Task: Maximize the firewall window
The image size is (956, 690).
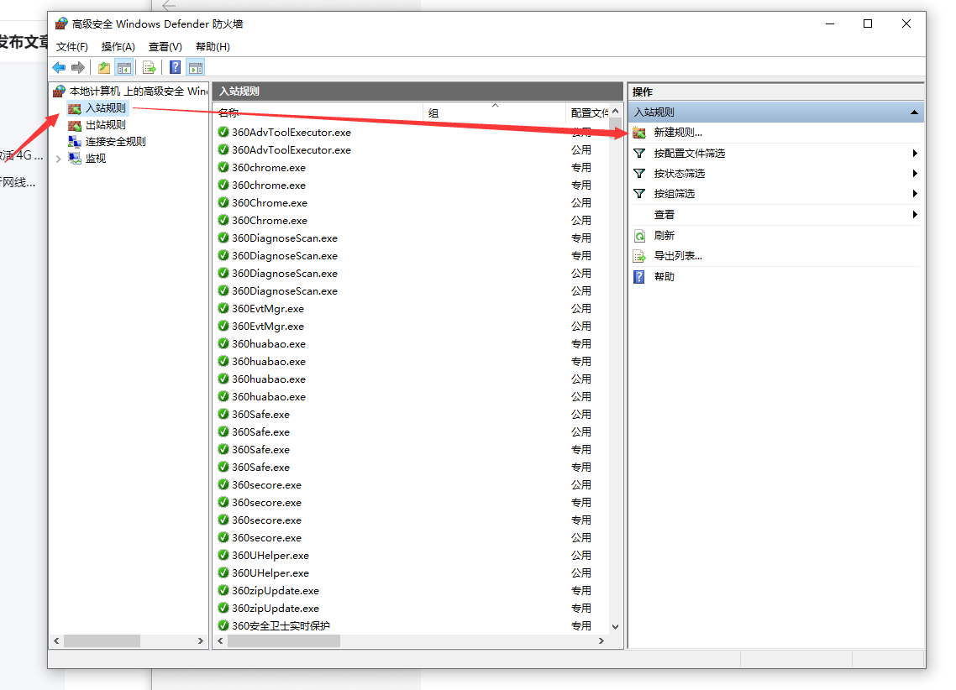Action: tap(868, 24)
